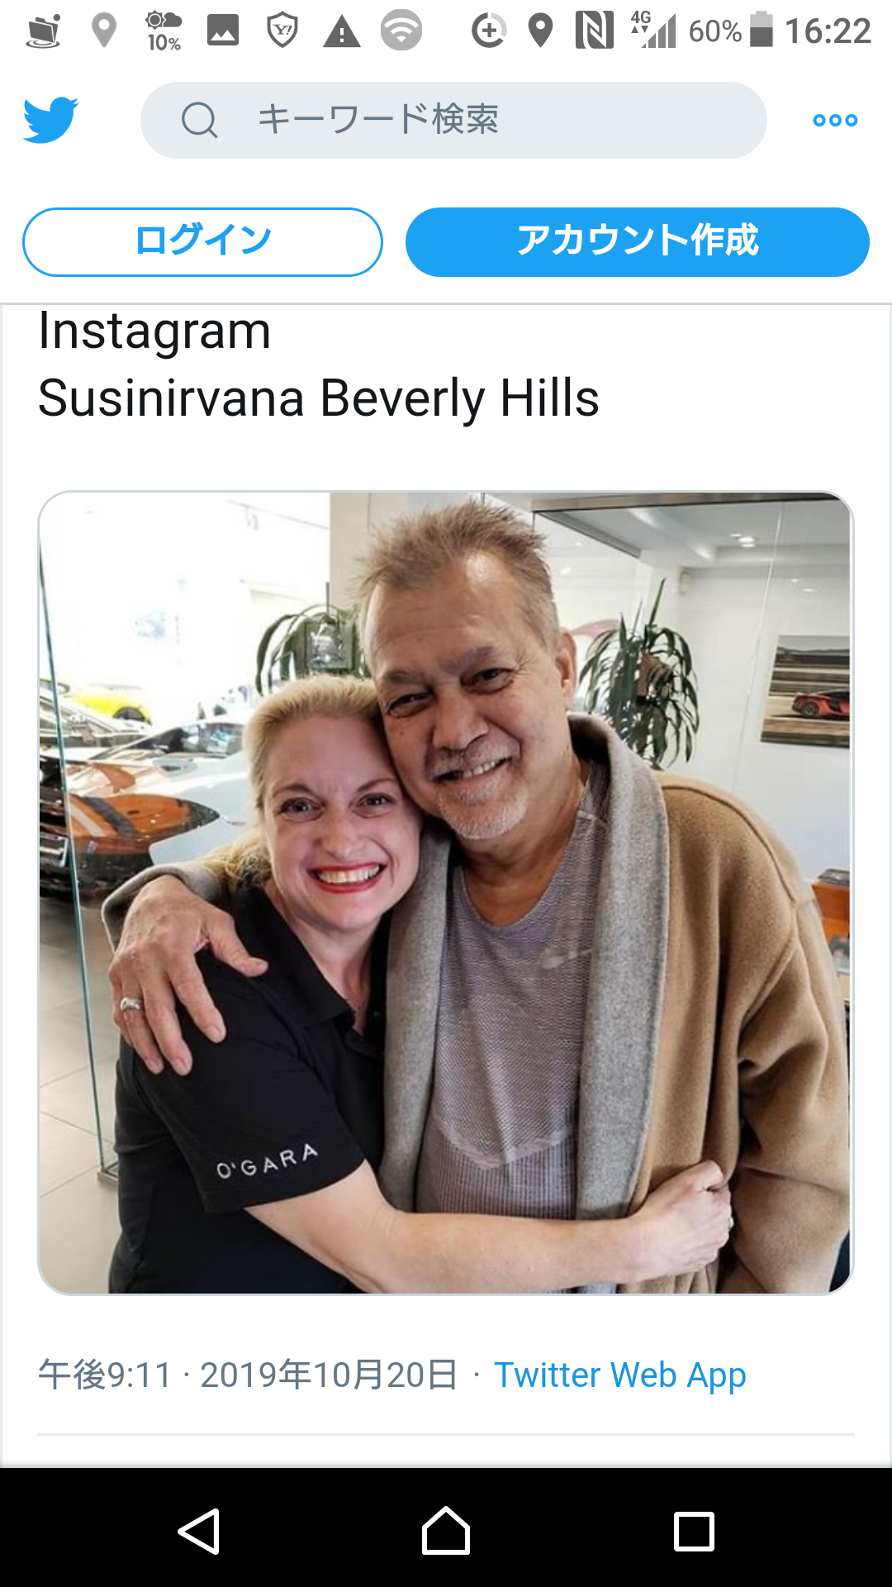The image size is (892, 1587).
Task: Open the Twitter Web App link
Action: [x=619, y=1375]
